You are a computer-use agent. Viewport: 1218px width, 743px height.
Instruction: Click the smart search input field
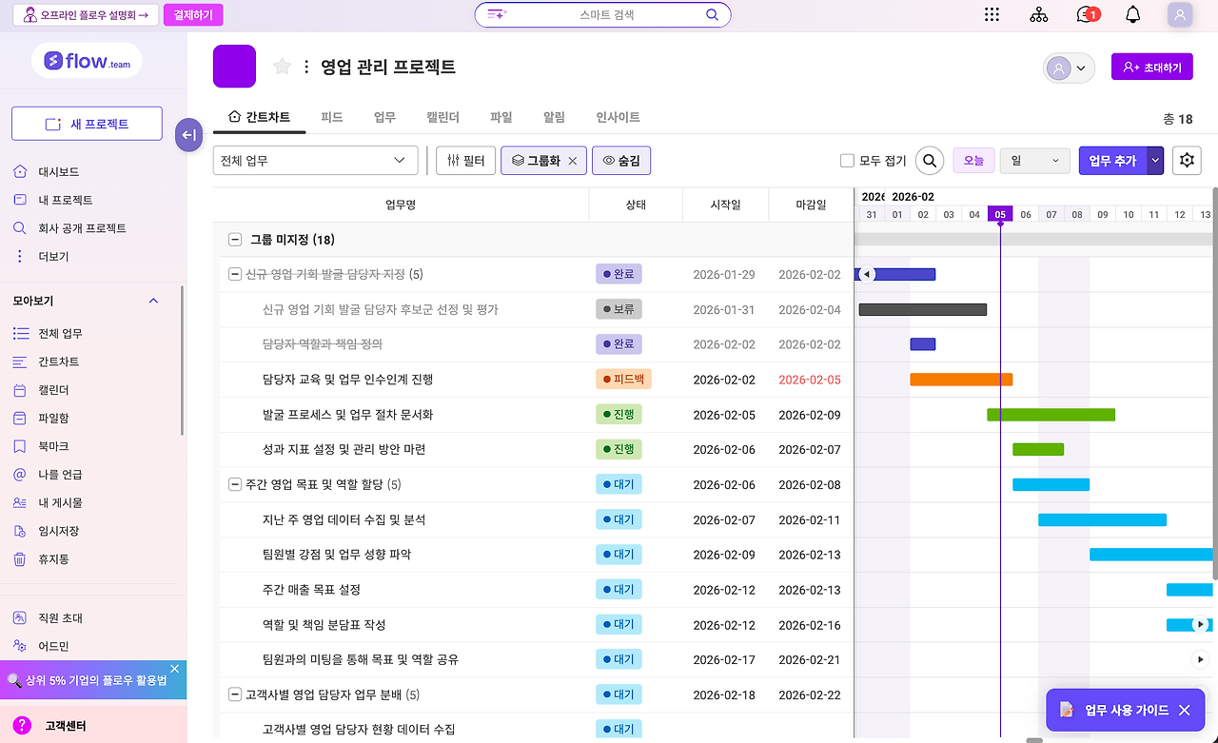604,14
